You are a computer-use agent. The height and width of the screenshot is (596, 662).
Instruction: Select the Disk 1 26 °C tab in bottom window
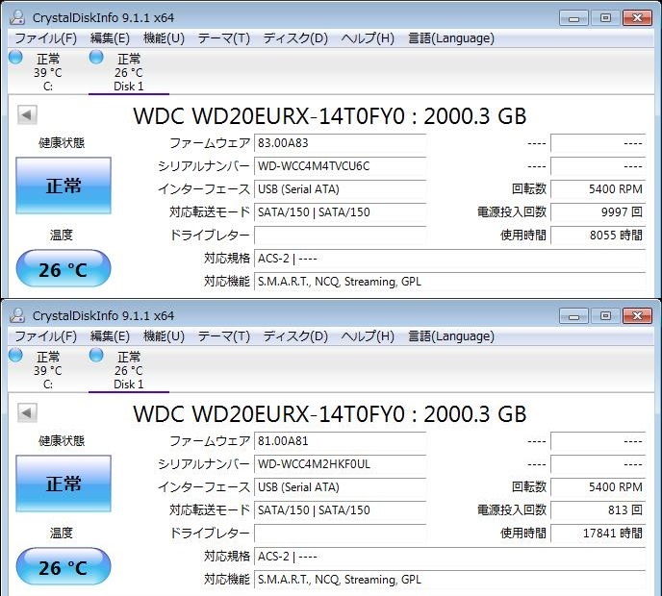click(x=129, y=370)
